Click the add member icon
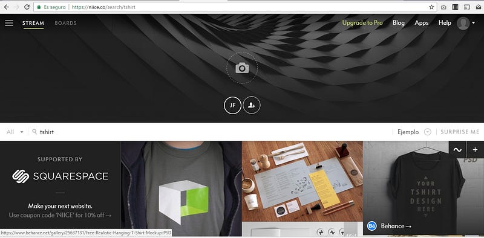This screenshot has width=484, height=238. click(x=252, y=105)
